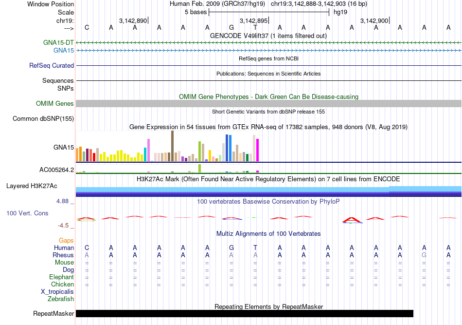Click the blue bars in GNA15 expression chart

pos(229,148)
